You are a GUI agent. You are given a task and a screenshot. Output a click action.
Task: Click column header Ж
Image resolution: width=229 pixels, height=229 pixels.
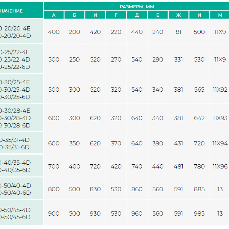click(x=178, y=15)
